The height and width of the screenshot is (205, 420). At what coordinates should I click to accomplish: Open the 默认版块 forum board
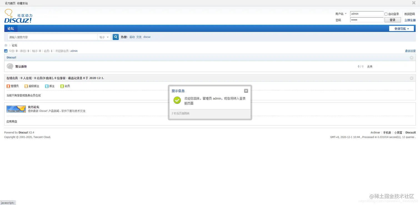(21, 66)
